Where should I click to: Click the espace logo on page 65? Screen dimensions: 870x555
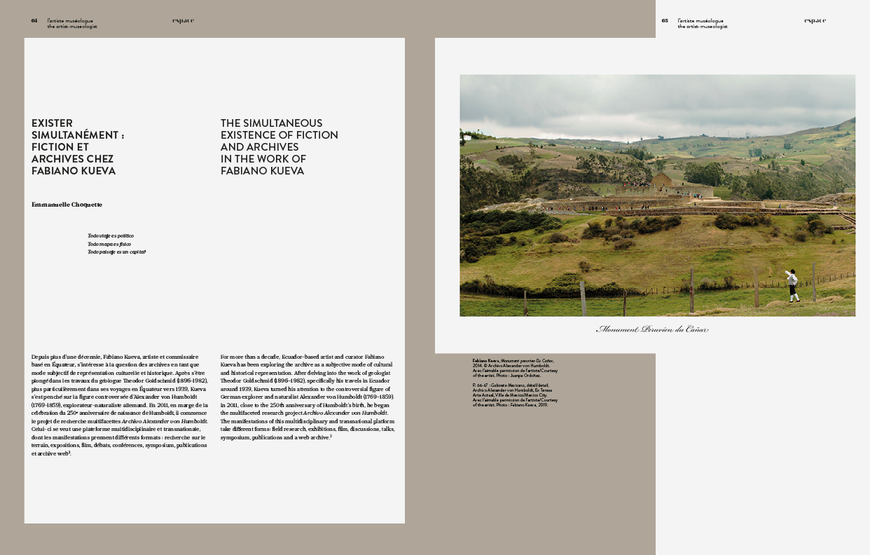(815, 21)
